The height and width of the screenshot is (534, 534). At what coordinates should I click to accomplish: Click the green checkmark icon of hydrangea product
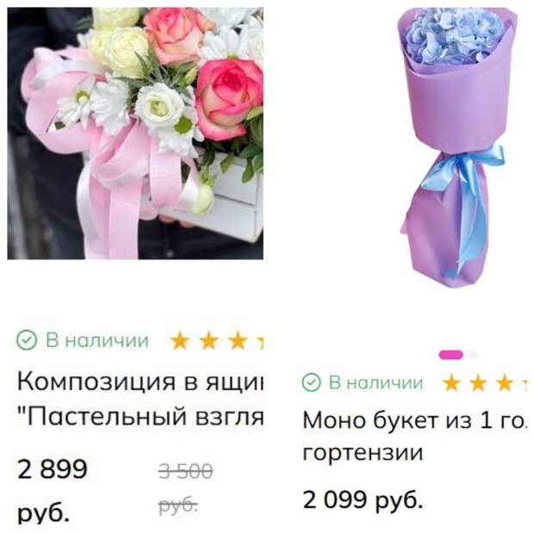(312, 382)
